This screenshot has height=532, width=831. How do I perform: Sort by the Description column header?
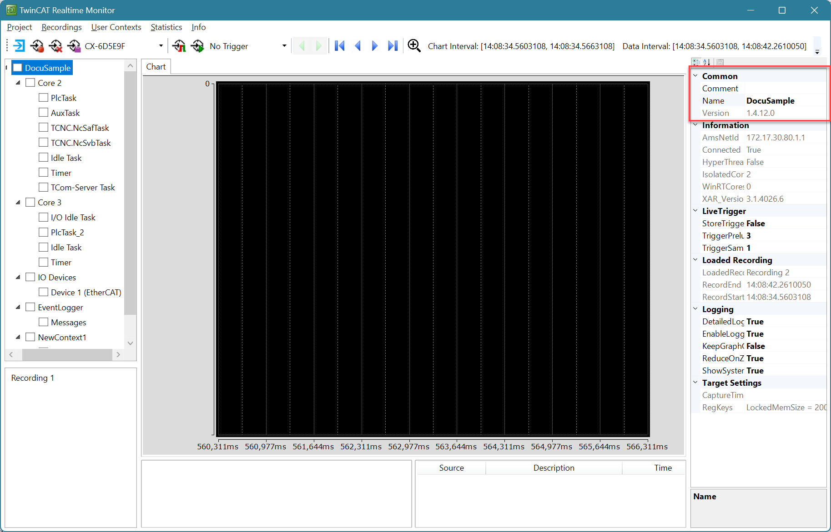pos(554,468)
